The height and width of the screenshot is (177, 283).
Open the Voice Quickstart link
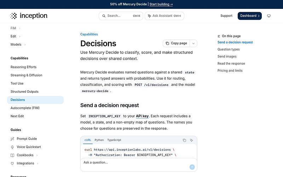[29, 147]
